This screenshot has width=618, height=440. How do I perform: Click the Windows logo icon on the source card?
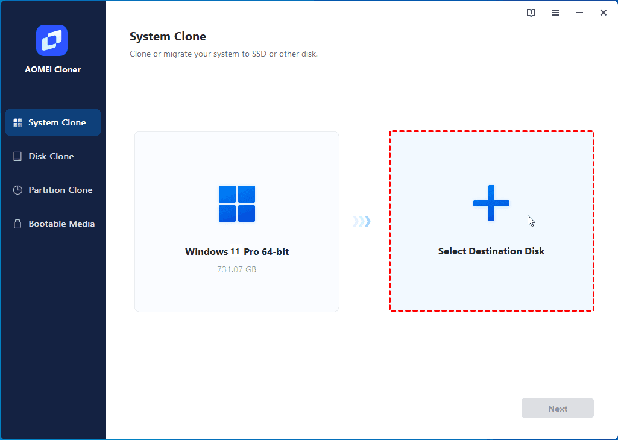coord(237,204)
